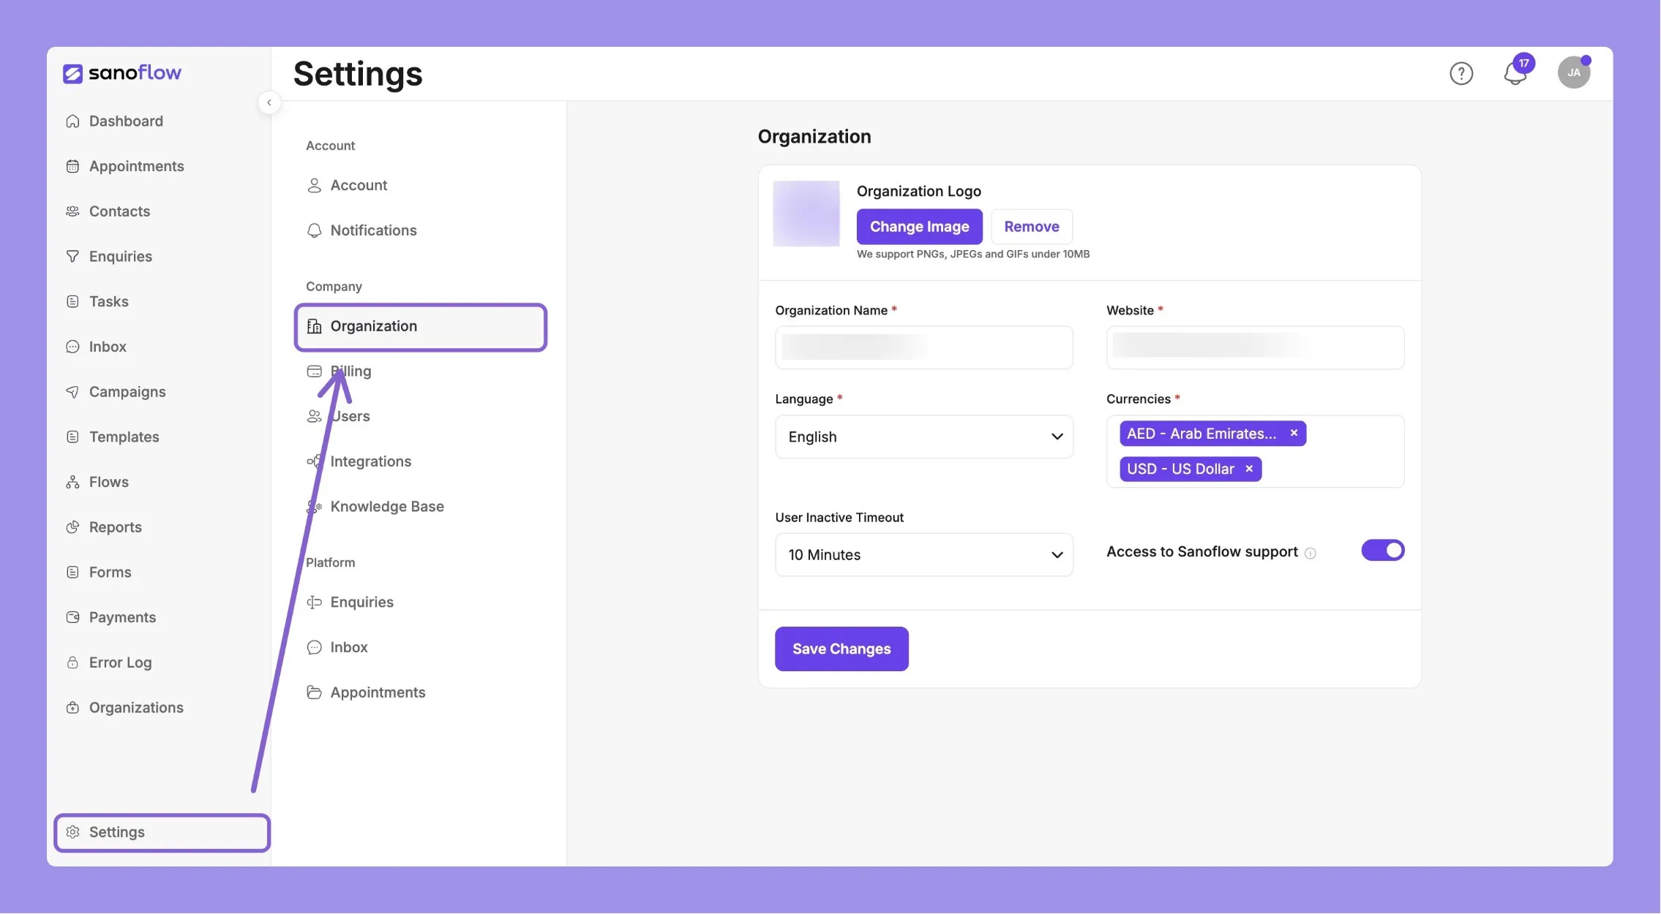The image size is (1661, 914).
Task: Remove the USD - US Dollar currency tag
Action: click(x=1249, y=469)
